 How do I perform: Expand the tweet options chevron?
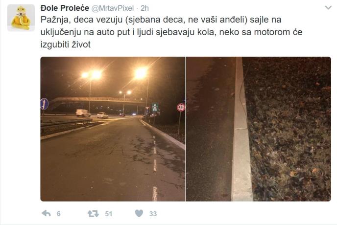click(328, 8)
